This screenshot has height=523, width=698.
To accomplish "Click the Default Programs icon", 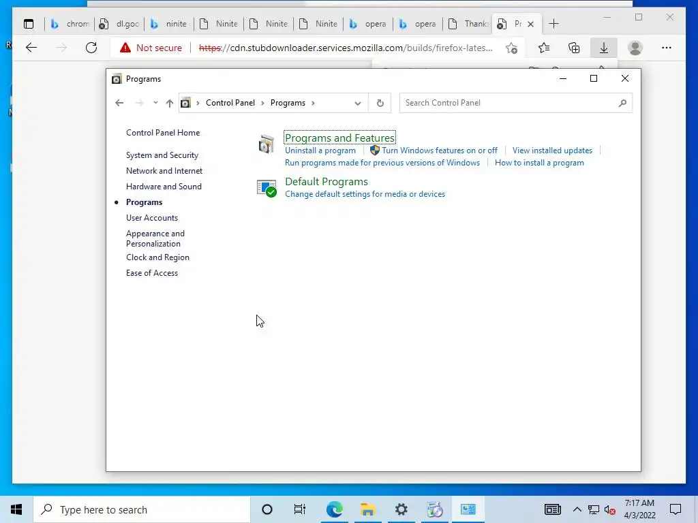I will (267, 188).
